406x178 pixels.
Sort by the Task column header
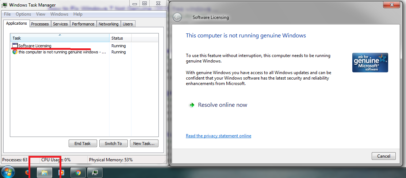(x=60, y=38)
